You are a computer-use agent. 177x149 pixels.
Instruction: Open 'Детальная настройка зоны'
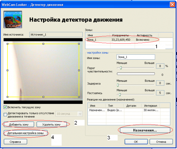click(25, 133)
